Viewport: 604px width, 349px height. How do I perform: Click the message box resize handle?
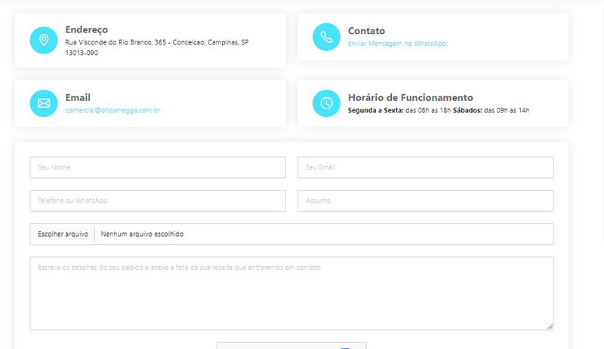point(550,326)
